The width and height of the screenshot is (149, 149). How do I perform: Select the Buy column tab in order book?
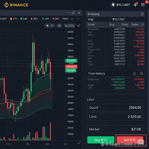pyautogui.click(x=112, y=24)
